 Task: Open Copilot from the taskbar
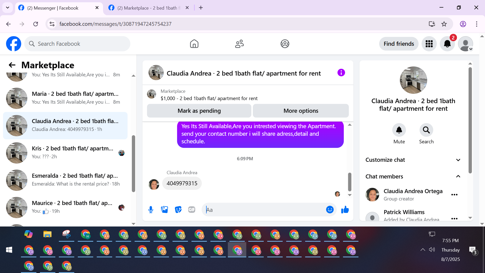[x=29, y=234]
